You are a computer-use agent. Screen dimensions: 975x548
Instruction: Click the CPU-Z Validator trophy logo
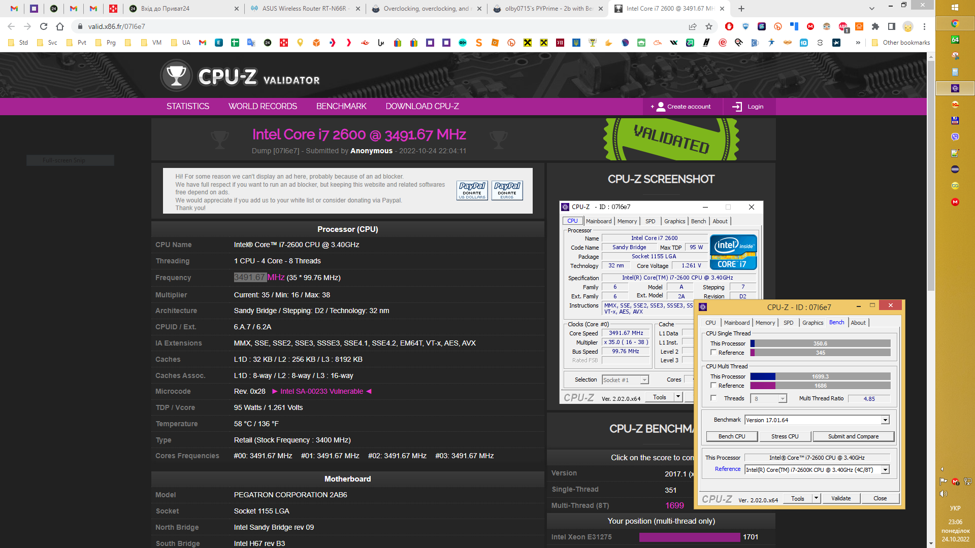[x=176, y=76]
